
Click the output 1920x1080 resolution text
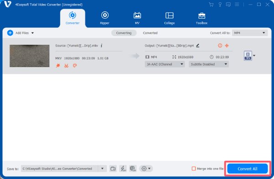pyautogui.click(x=185, y=57)
